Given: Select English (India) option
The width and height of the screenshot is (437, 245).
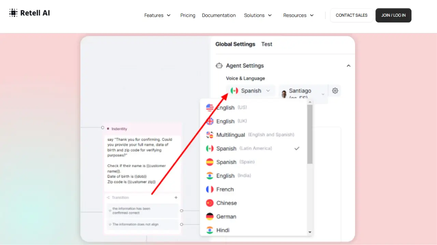Looking at the screenshot, I should click(254, 176).
